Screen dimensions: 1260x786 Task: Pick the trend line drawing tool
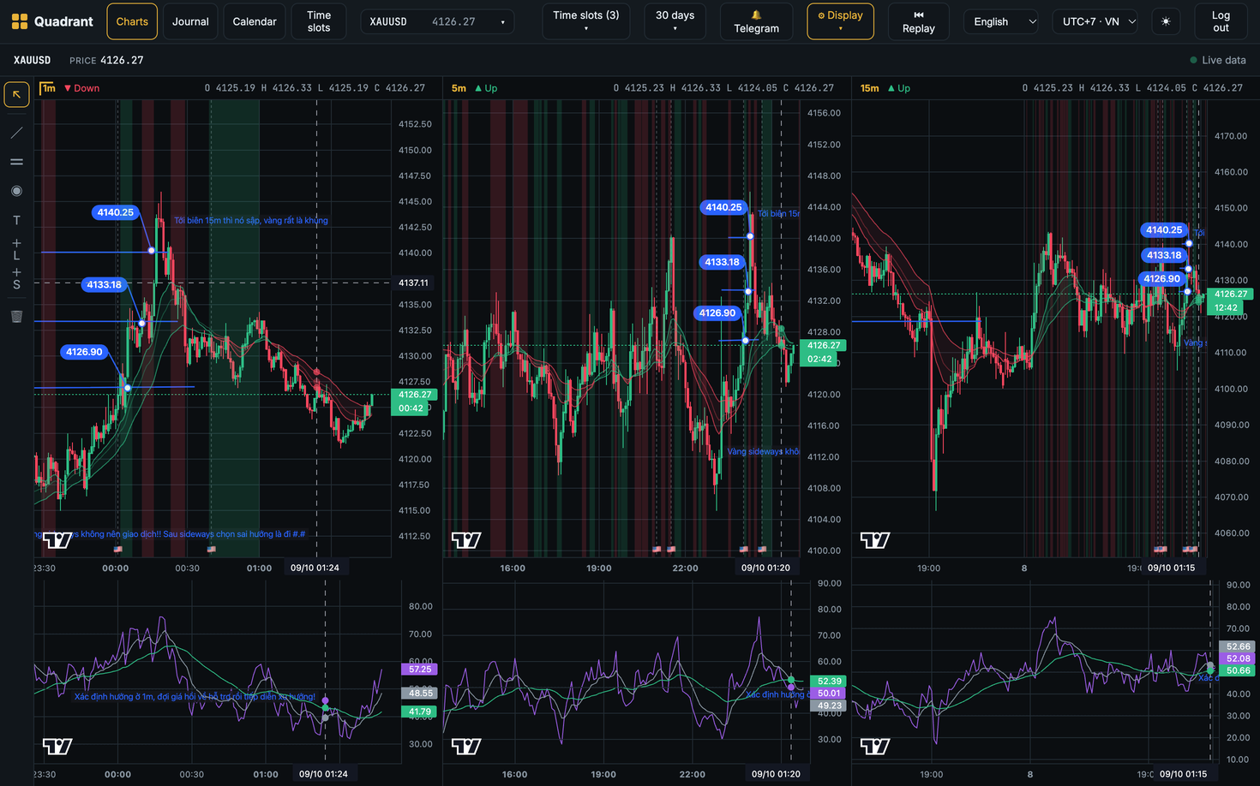coord(16,133)
